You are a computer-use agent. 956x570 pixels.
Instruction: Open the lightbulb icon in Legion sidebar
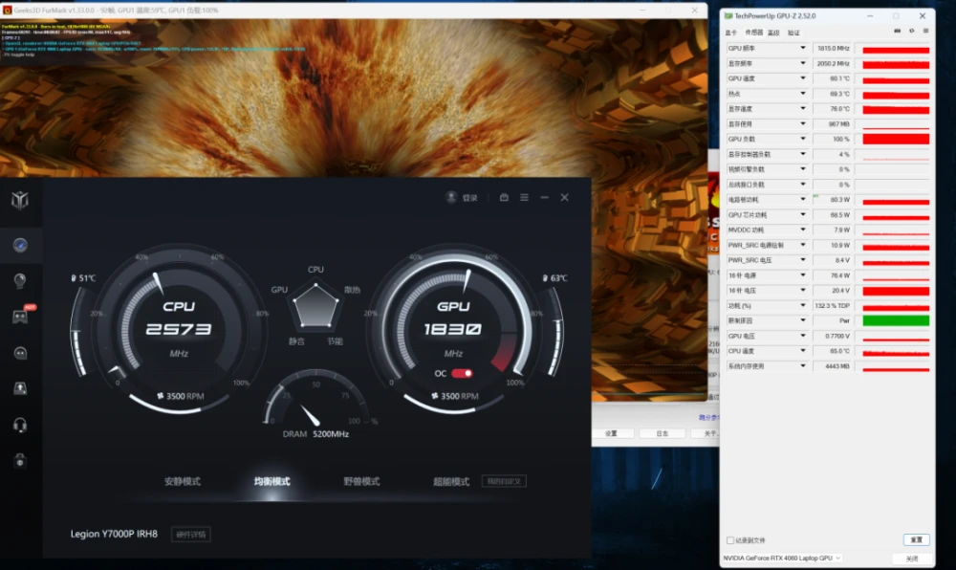click(20, 280)
